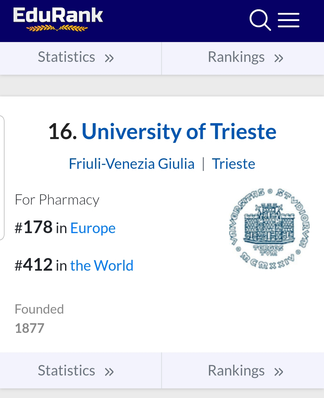Open the University of Trieste link

[x=179, y=132]
